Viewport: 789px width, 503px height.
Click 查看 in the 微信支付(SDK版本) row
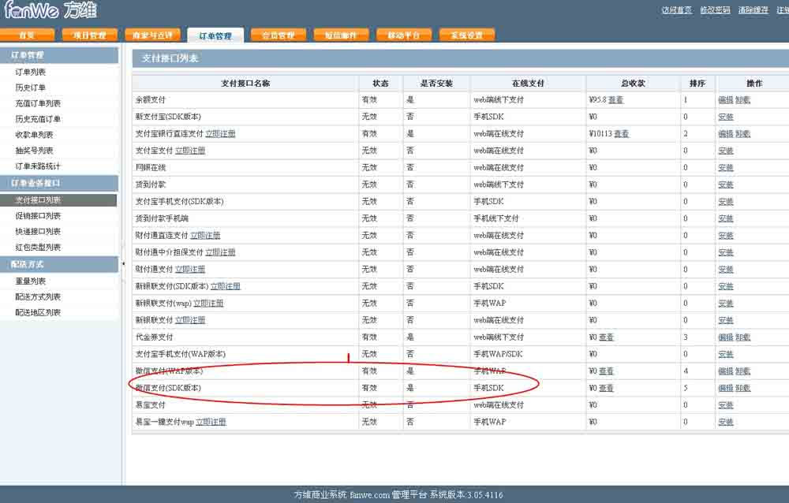[x=606, y=388]
